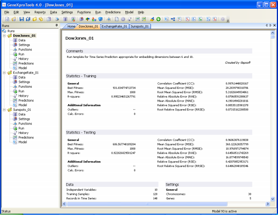Open Data under Sunspots_01 in tree
Screen dimensions: 278x215
(22, 115)
